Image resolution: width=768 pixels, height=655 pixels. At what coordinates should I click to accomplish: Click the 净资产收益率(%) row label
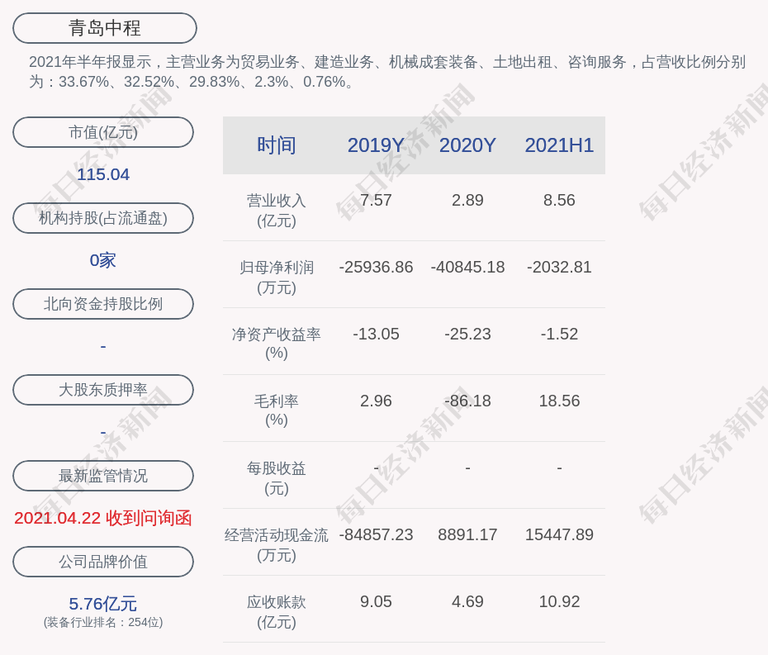tap(277, 344)
